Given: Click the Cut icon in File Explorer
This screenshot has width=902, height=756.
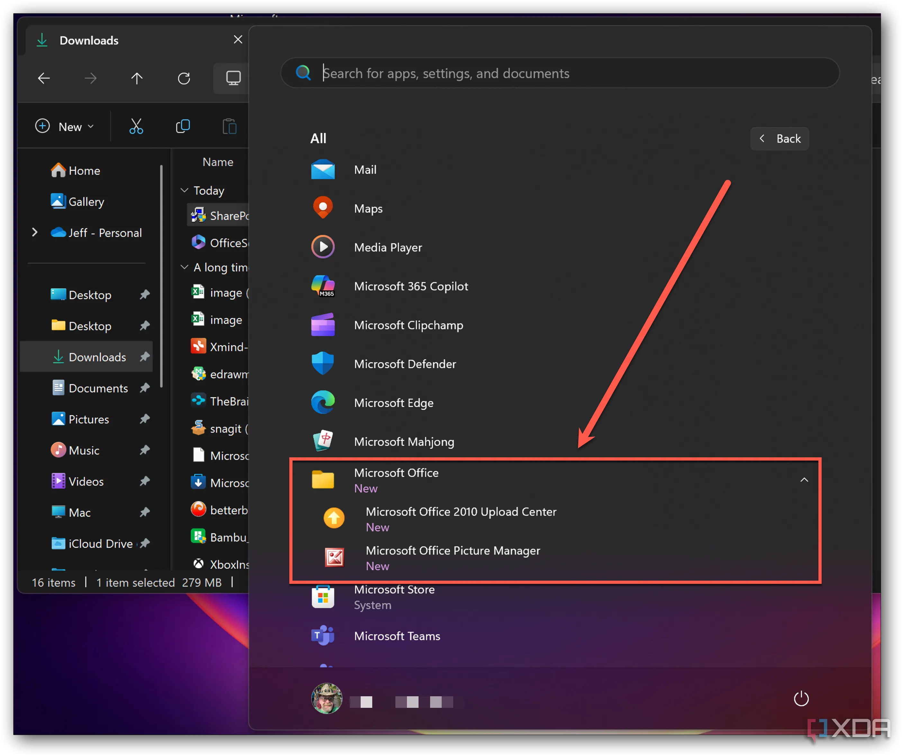Looking at the screenshot, I should (136, 127).
